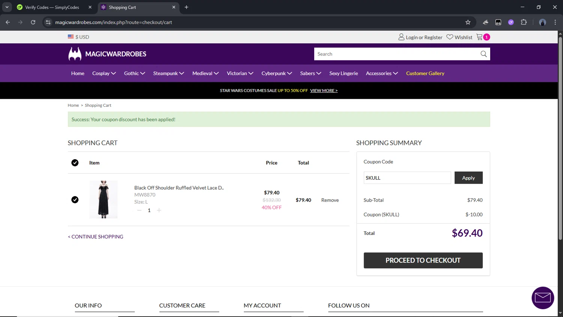
Task: Go to Home in navigation bar
Action: click(x=78, y=73)
